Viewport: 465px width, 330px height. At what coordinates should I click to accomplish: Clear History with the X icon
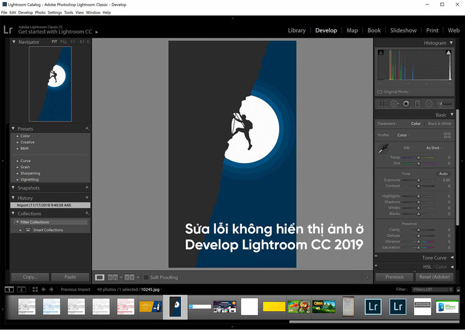click(87, 197)
